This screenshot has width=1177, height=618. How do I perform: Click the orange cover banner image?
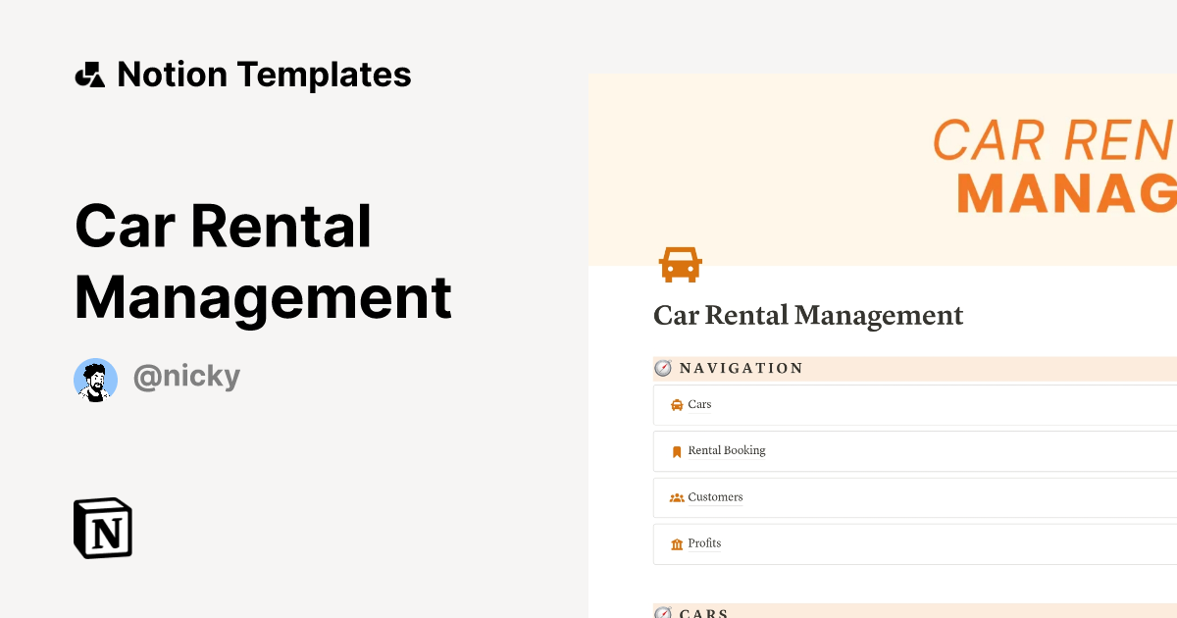click(883, 167)
